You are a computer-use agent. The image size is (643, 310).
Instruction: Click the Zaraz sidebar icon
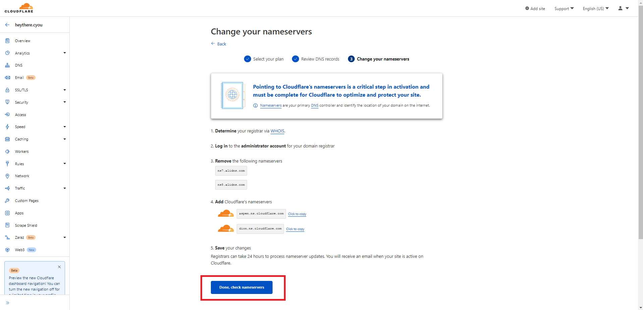(x=7, y=237)
